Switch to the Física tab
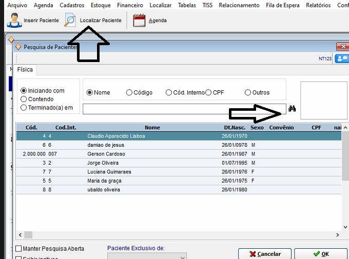Viewport: 349px width, 259px height. coord(25,70)
